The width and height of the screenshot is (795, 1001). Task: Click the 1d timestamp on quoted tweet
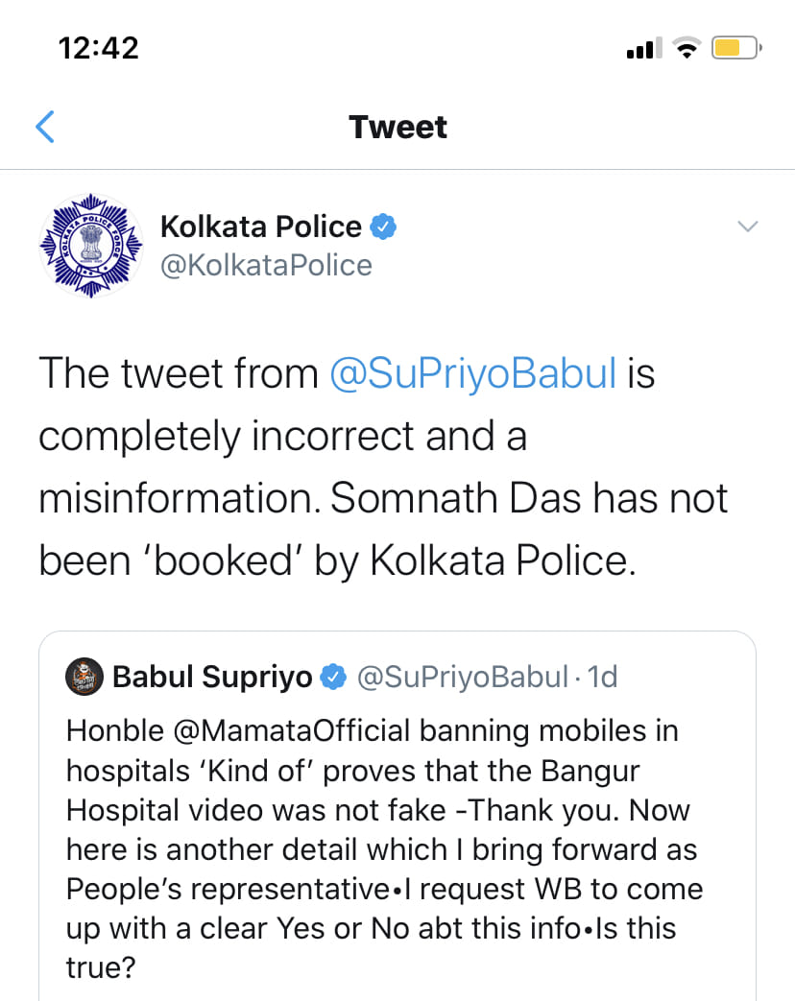coord(603,678)
